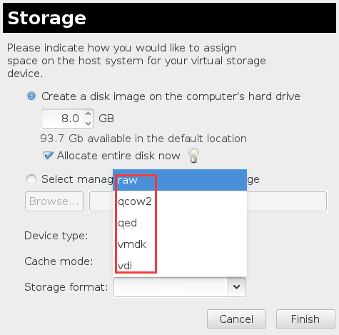The width and height of the screenshot is (339, 335).
Task: Decrease disk size with down arrow
Action: 88,124
